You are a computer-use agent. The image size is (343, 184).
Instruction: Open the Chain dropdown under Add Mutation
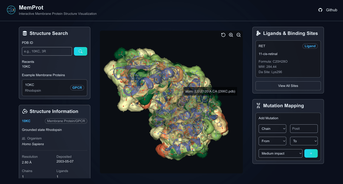point(272,128)
